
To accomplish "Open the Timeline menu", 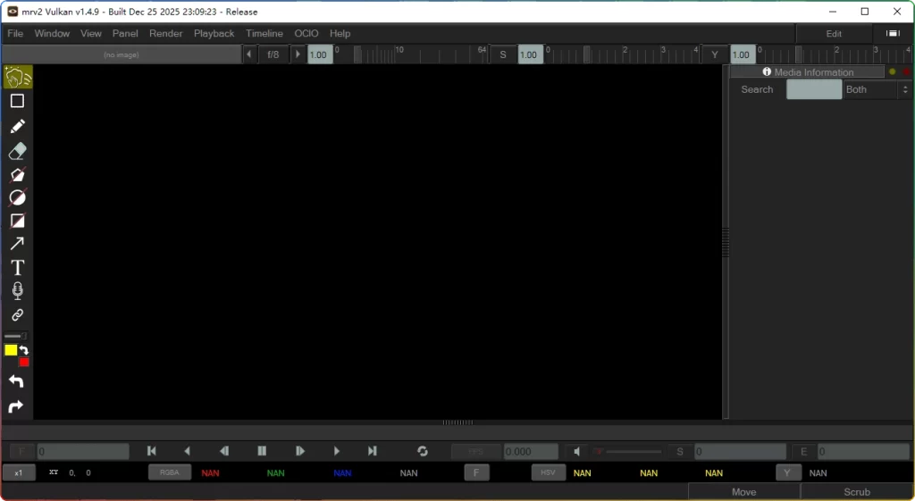I will [x=264, y=33].
